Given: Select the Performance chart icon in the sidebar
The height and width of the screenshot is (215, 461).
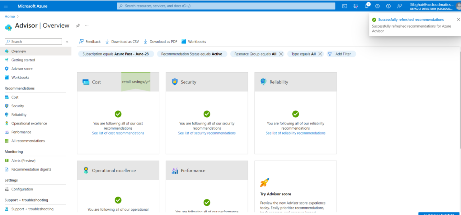Looking at the screenshot, I should click(x=7, y=132).
